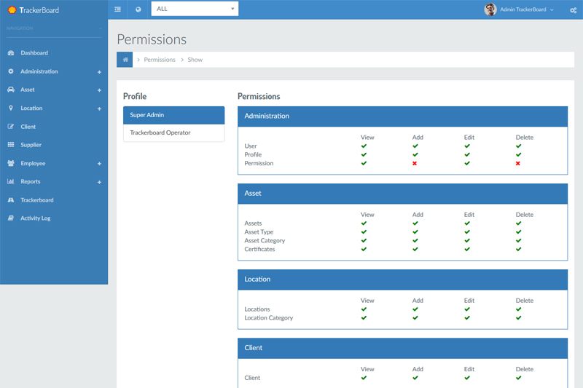Toggle User View permission checkmark
The height and width of the screenshot is (388, 583).
tap(364, 146)
